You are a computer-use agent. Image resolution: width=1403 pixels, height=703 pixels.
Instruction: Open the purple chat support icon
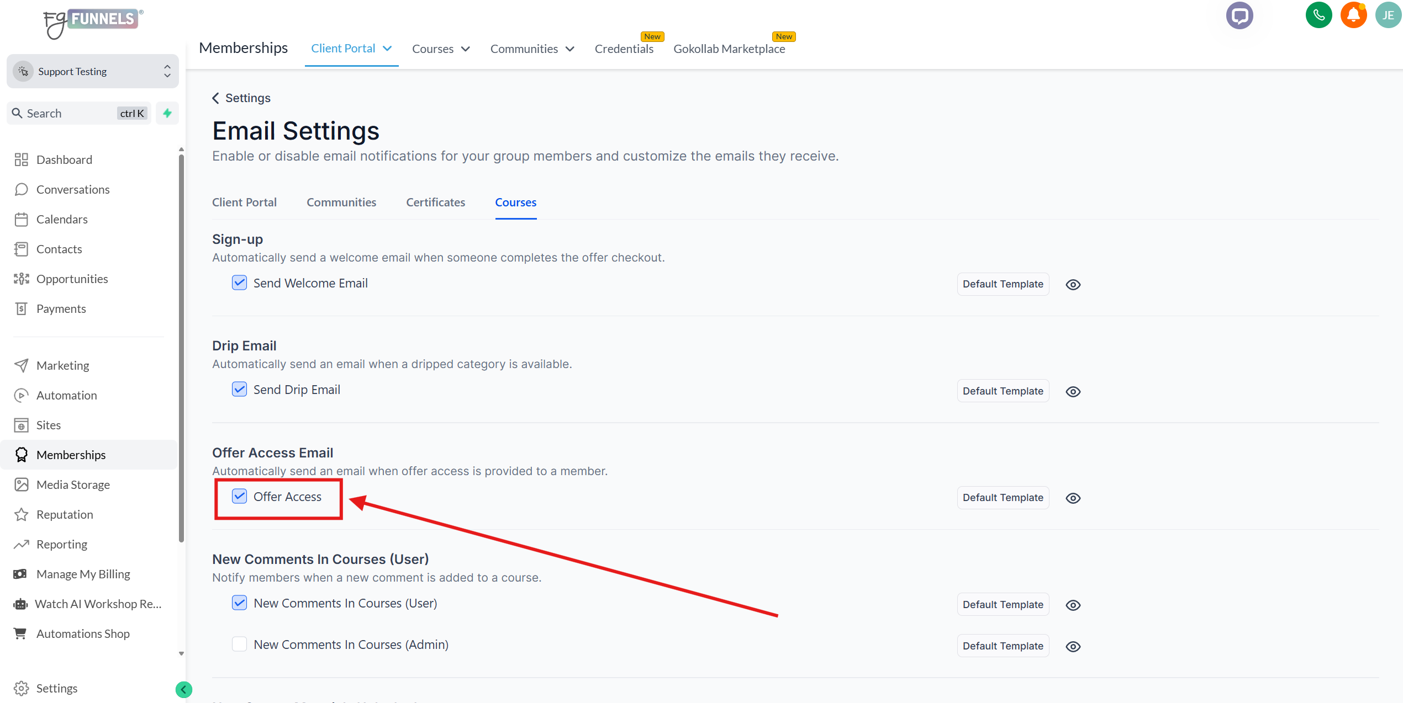click(1239, 15)
